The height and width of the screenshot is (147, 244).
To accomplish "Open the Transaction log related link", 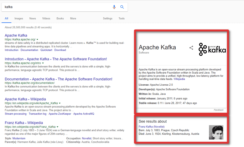I will point(37,114).
